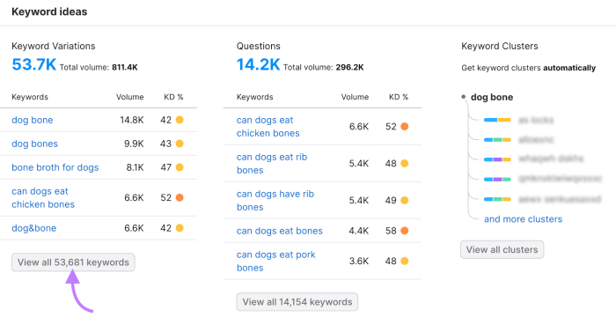Click the Keyword Variations section title

tap(54, 46)
